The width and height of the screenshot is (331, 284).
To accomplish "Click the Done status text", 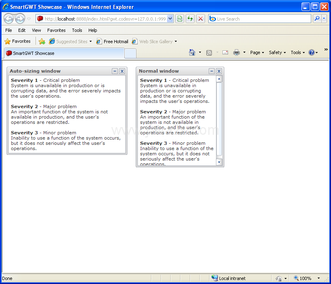I will pos(7,278).
